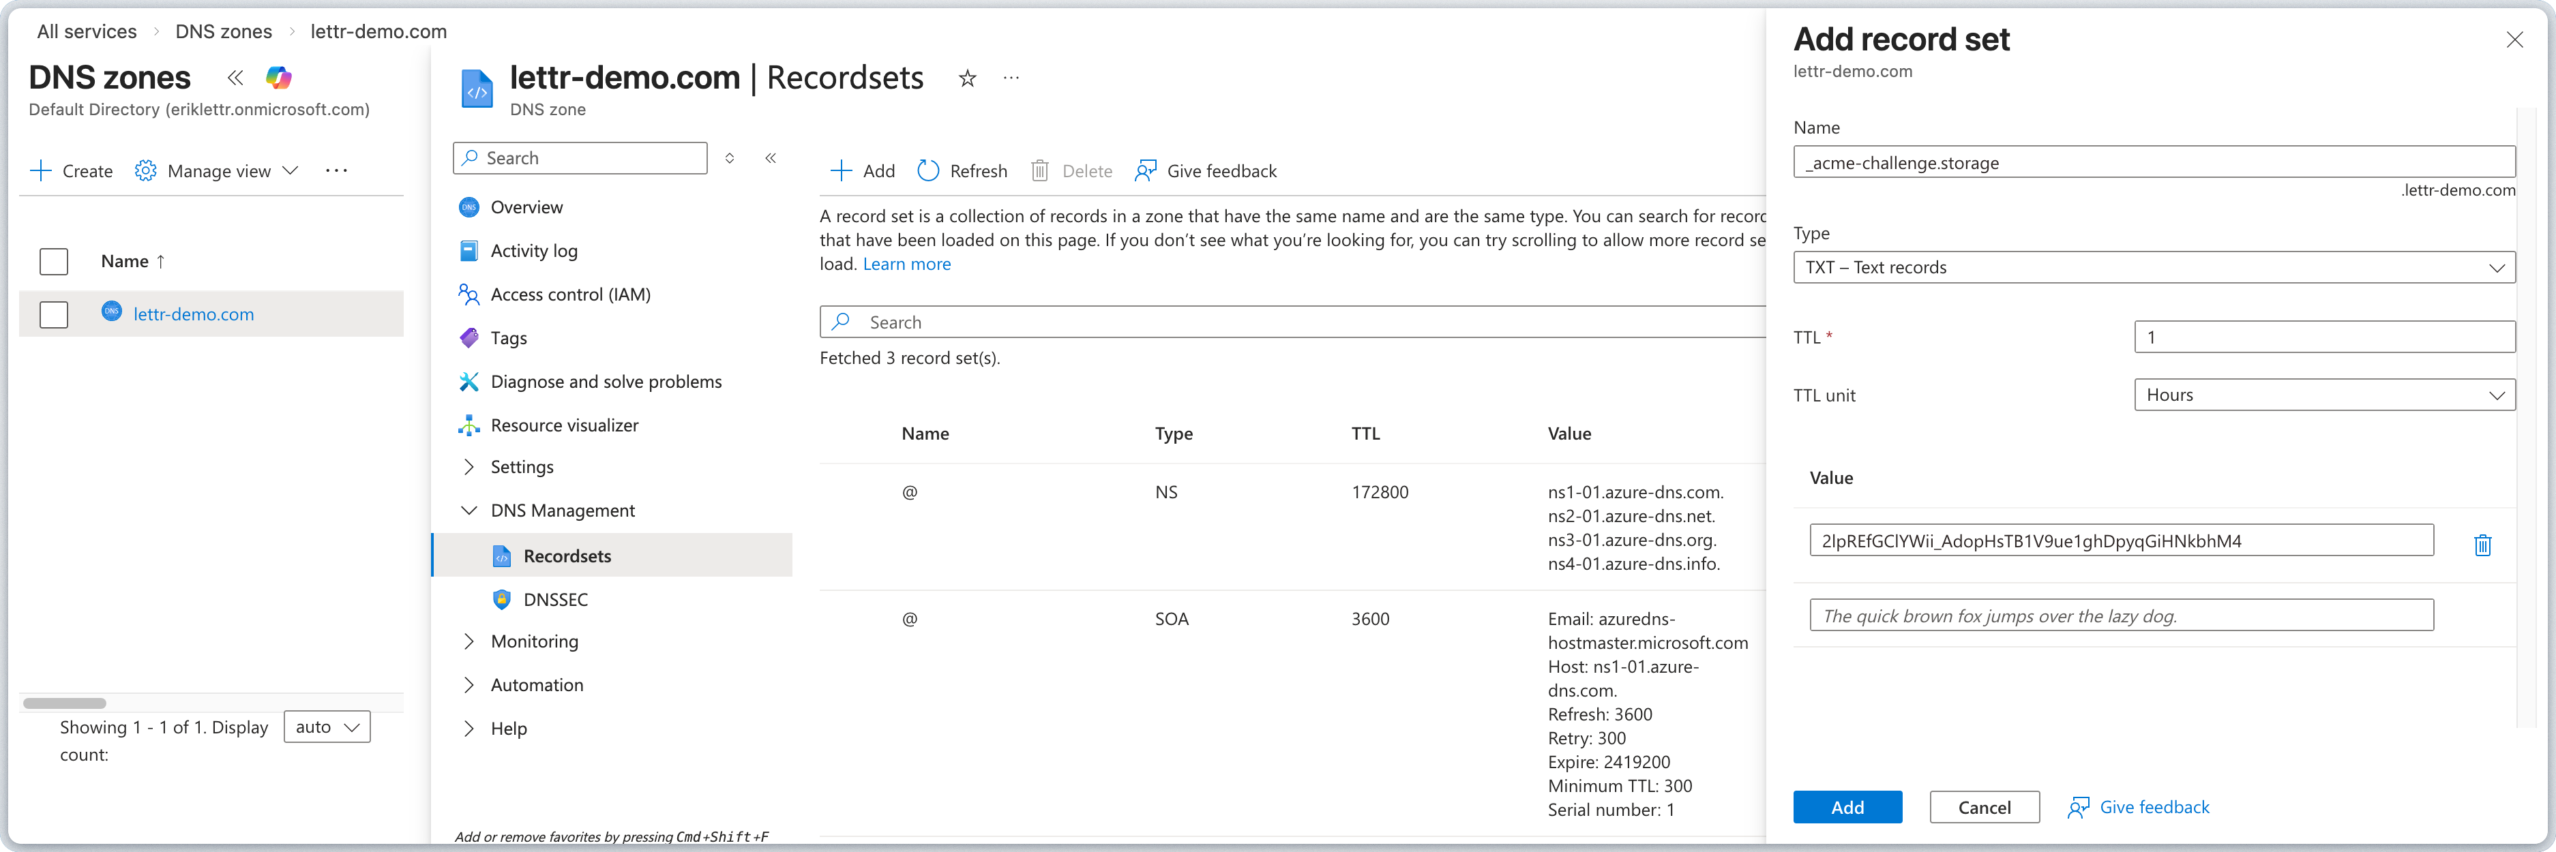Check the lettr-demo.com row checkbox
Image resolution: width=2556 pixels, height=852 pixels.
point(54,314)
